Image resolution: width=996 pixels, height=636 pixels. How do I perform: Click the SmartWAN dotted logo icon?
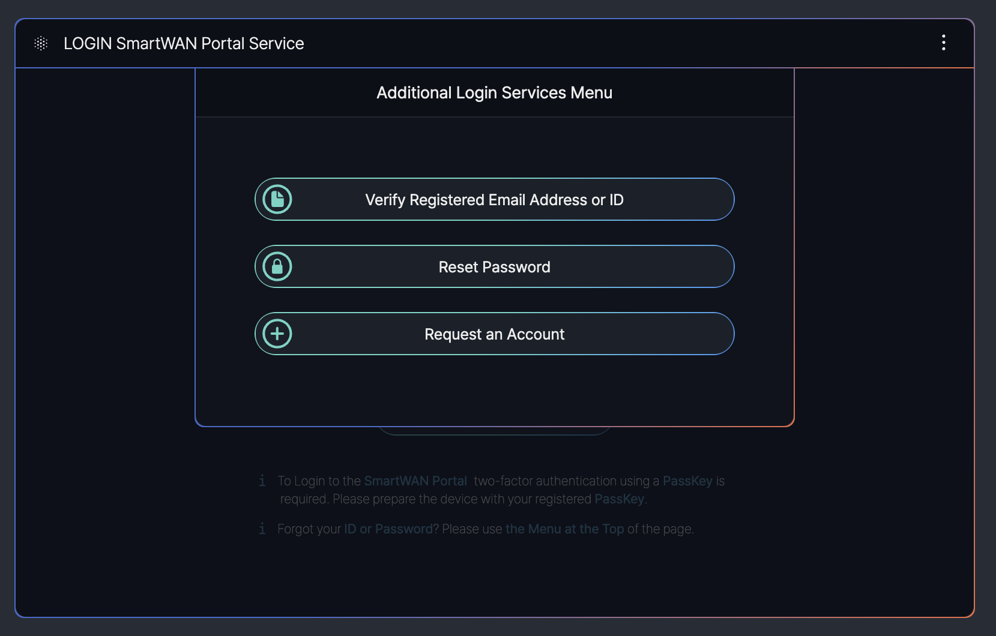pyautogui.click(x=41, y=43)
